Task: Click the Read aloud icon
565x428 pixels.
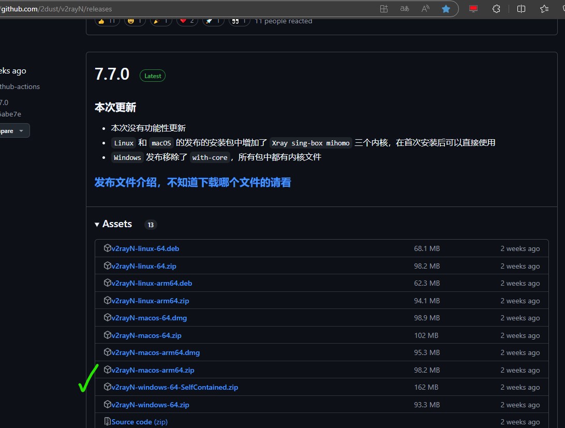Action: pyautogui.click(x=425, y=9)
